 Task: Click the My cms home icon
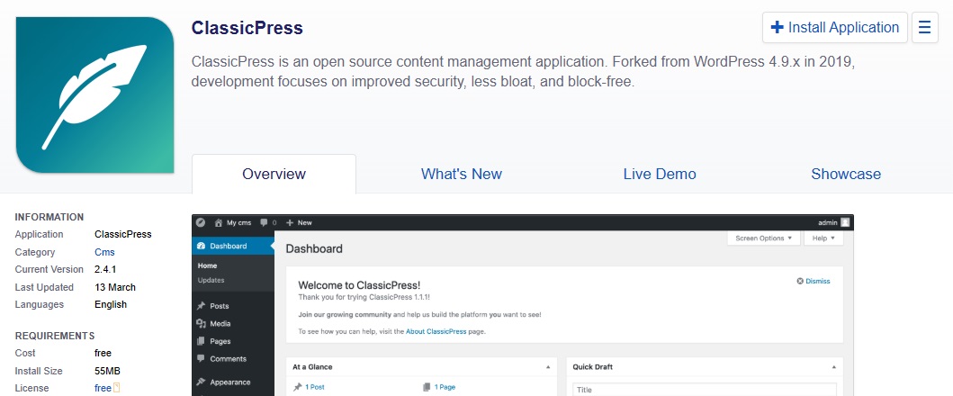tap(218, 222)
